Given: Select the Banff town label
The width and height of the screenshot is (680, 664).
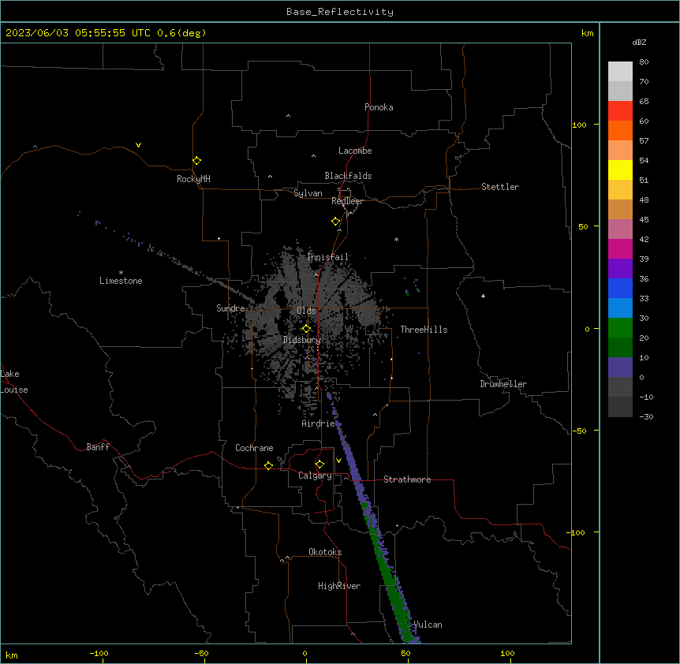Looking at the screenshot, I should (98, 447).
